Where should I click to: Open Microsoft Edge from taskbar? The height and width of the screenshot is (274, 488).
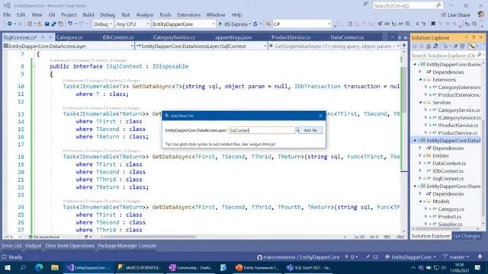coord(39,267)
